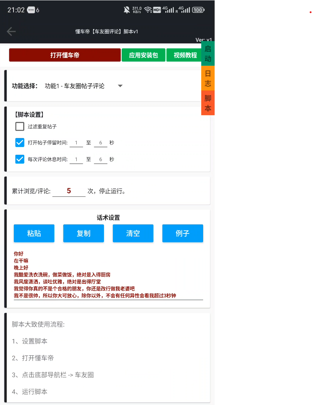
Task: Tap the battery 100 indicator
Action: (x=198, y=10)
